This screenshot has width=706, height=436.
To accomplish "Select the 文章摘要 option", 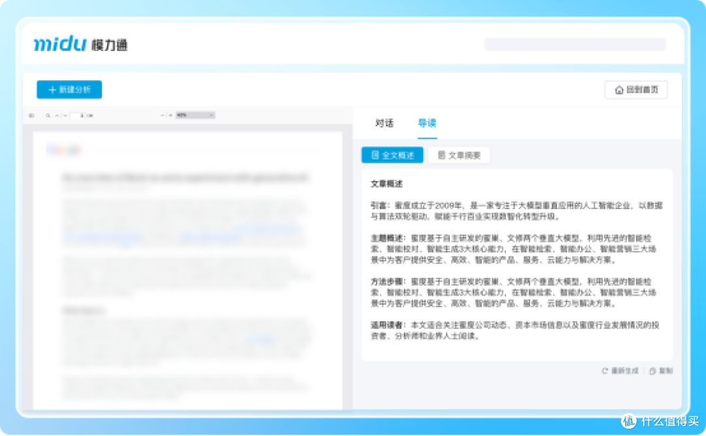I will click(x=459, y=155).
